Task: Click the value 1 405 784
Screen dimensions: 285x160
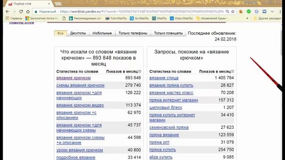Action: point(224,78)
